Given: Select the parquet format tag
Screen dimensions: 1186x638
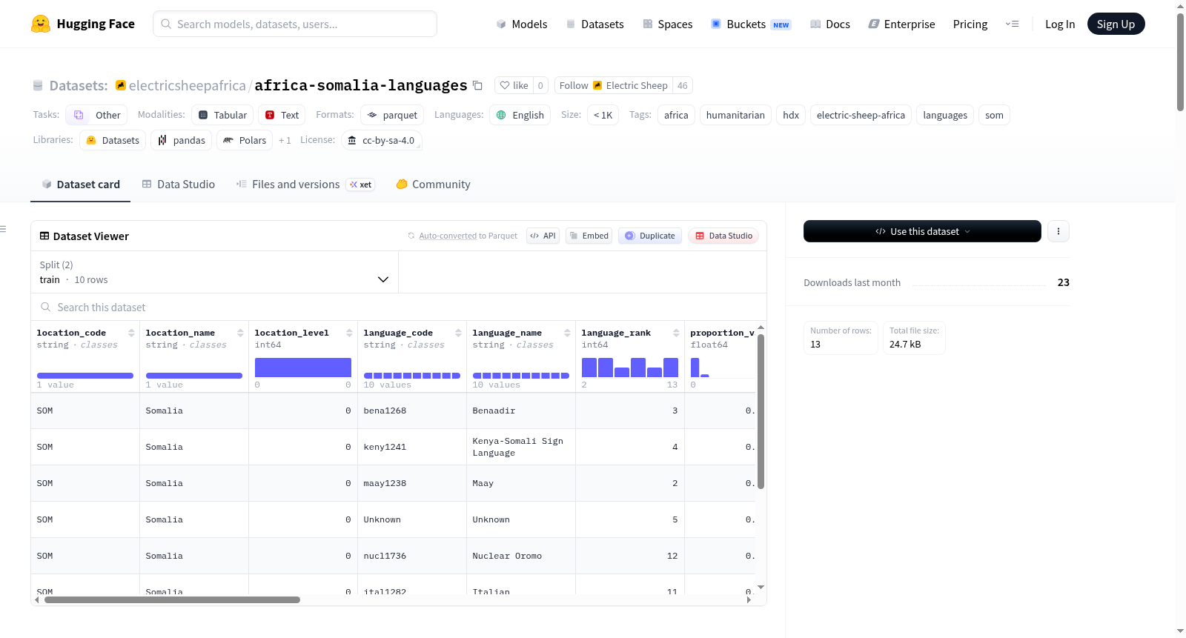Looking at the screenshot, I should click(392, 115).
